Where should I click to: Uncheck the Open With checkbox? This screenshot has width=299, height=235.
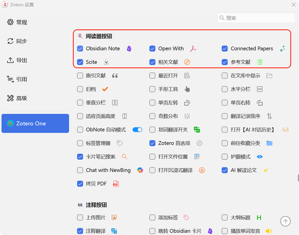152,49
